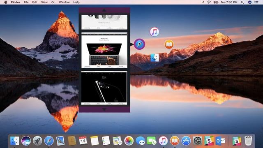Open the Trash in the Dock
This screenshot has height=148, width=263.
(248, 141)
